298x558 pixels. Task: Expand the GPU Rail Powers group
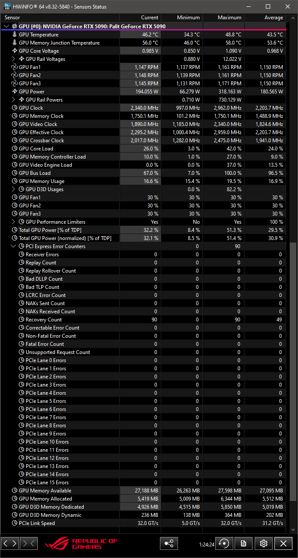(13, 100)
